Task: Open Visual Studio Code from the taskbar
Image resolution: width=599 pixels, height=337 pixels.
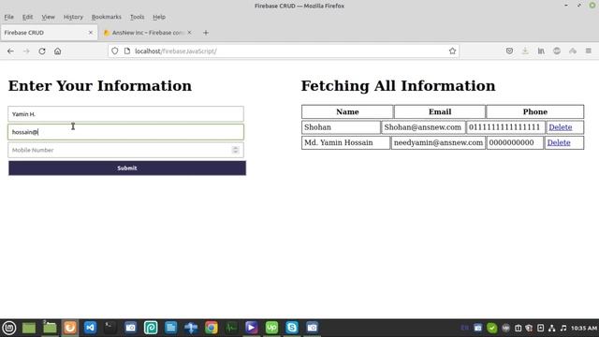Action: (90, 328)
